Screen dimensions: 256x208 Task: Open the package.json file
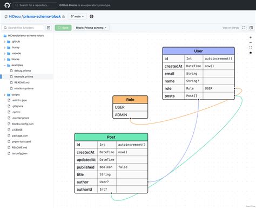tap(20, 135)
